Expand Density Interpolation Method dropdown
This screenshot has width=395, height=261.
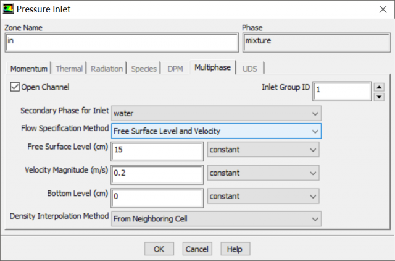(x=216, y=218)
